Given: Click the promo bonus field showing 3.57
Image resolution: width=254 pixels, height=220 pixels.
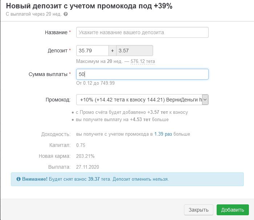Looking at the screenshot, I should 134,51.
